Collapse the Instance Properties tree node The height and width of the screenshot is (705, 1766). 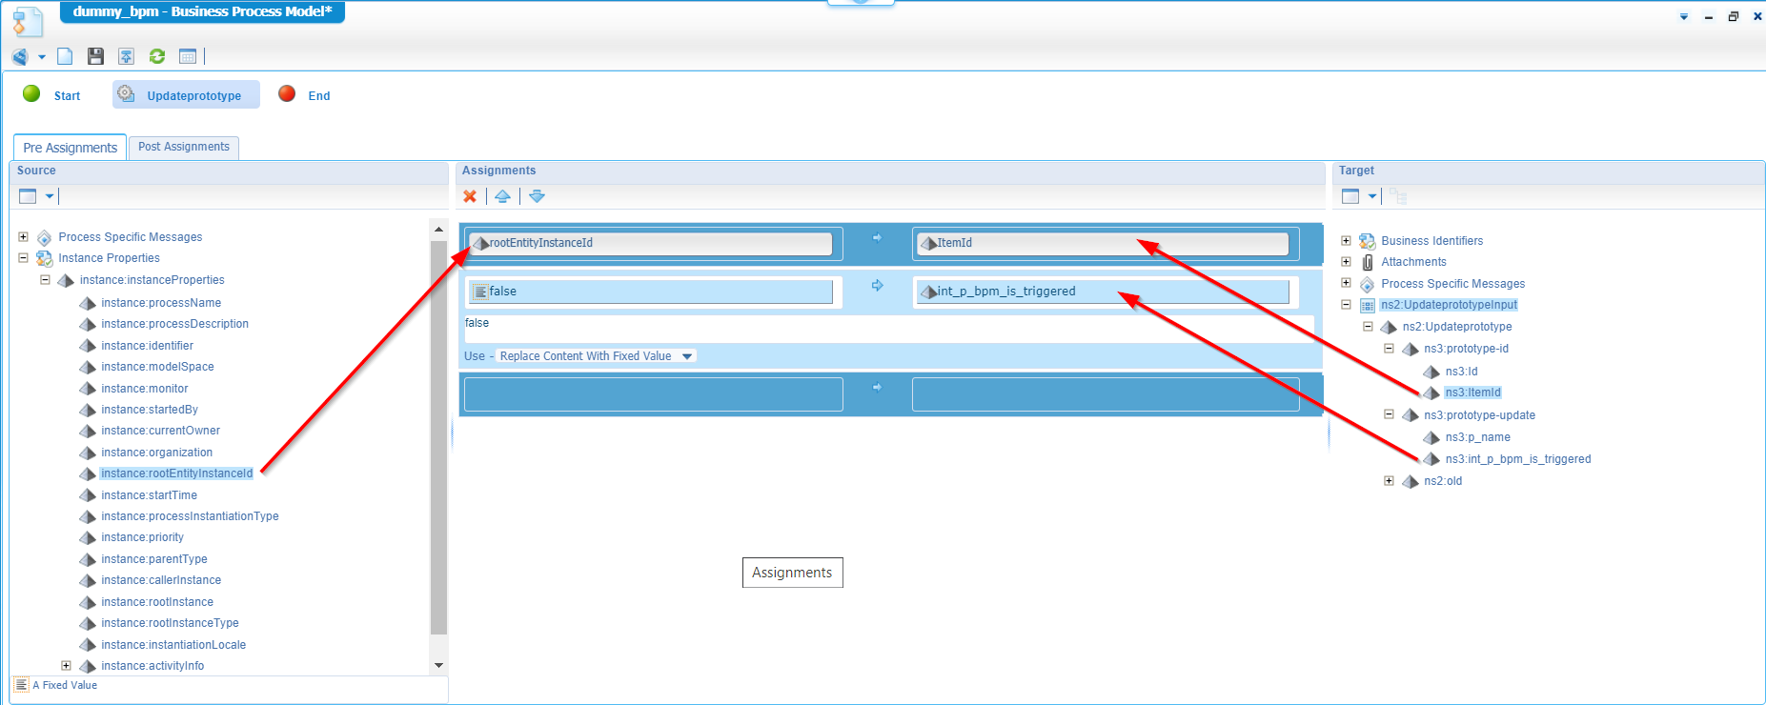24,258
